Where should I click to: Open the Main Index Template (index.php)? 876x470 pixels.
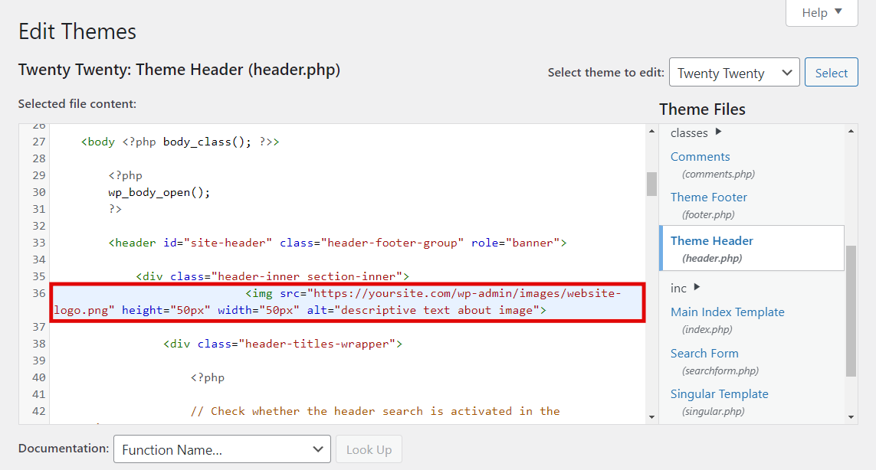[x=727, y=312]
